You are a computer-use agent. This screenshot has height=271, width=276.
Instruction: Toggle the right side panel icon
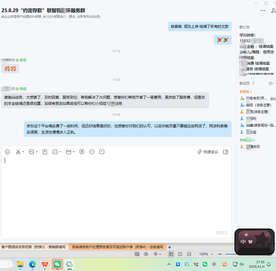tap(226, 152)
